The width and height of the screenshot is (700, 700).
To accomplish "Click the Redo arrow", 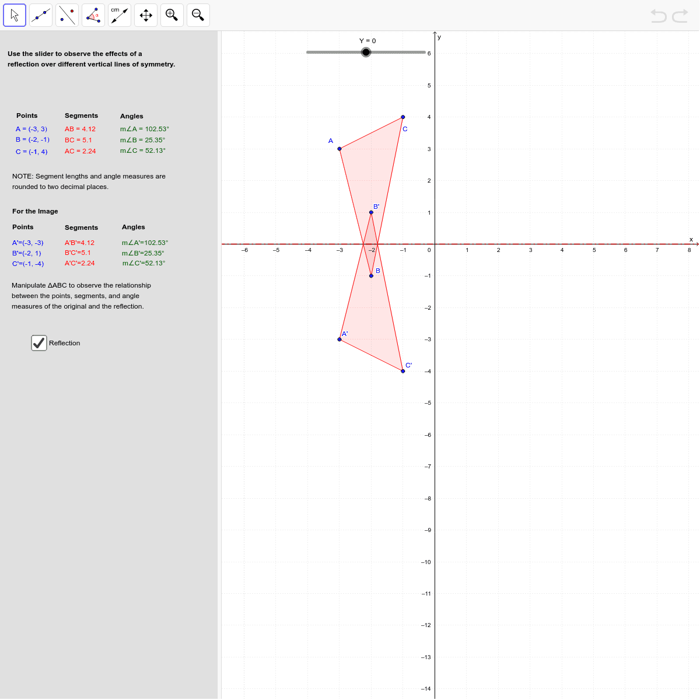I will coord(680,16).
